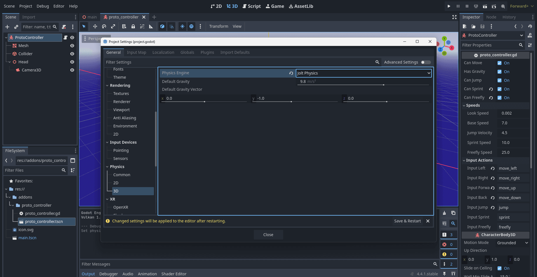The width and height of the screenshot is (537, 277).
Task: Uncheck Has Gravity checkbox
Action: coord(500,72)
